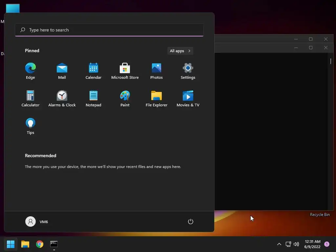Open the Calendar app

click(94, 71)
